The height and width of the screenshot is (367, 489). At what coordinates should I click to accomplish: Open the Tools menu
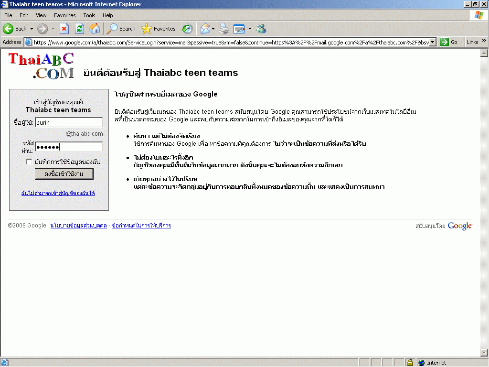pos(89,15)
